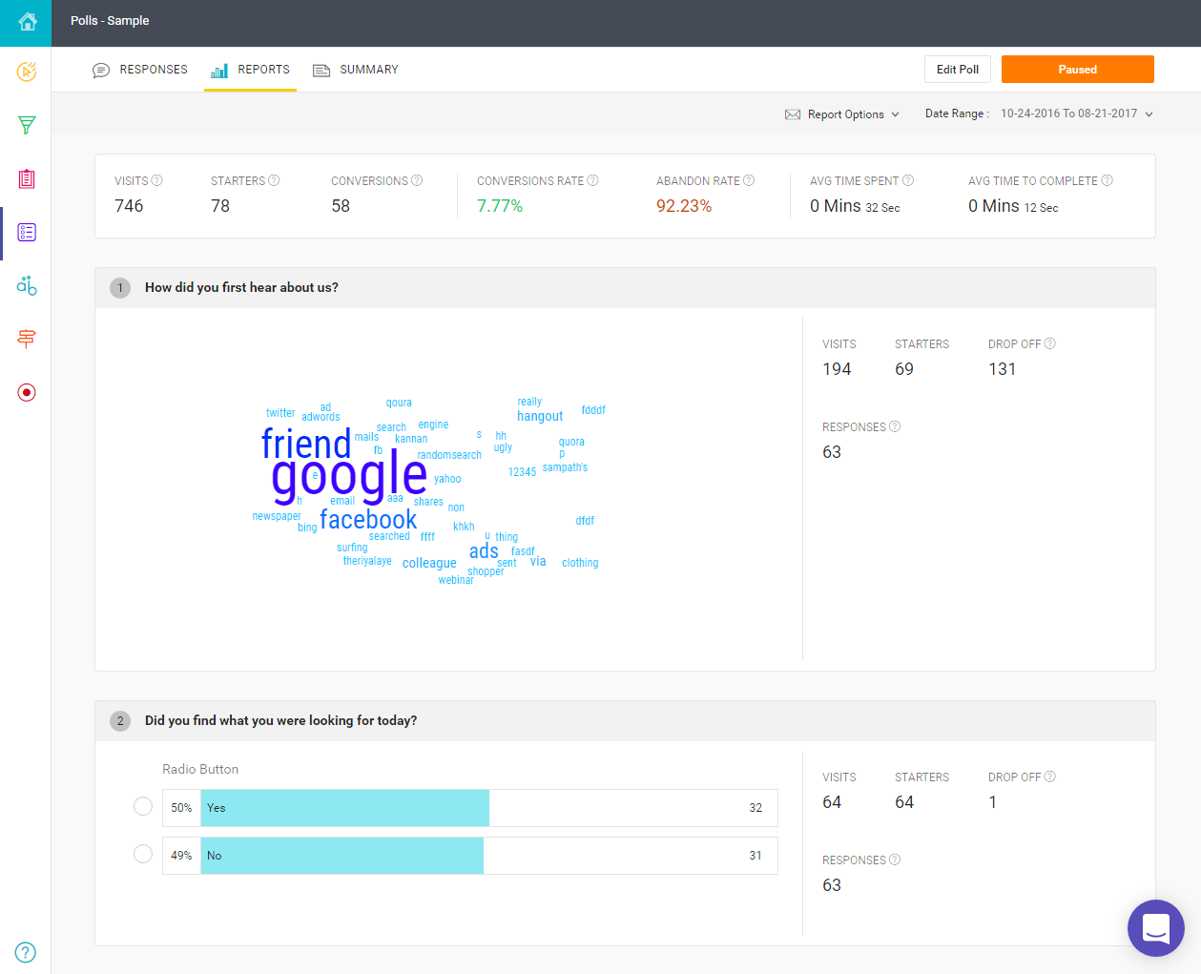Click the Edit Poll button
Image resolution: width=1201 pixels, height=974 pixels.
(957, 70)
